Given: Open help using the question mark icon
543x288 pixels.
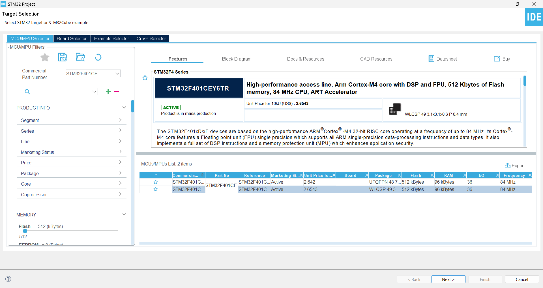Looking at the screenshot, I should click(x=8, y=279).
